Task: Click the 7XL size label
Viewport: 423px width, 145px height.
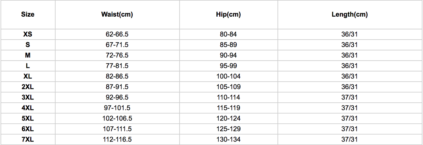Action: 28,139
